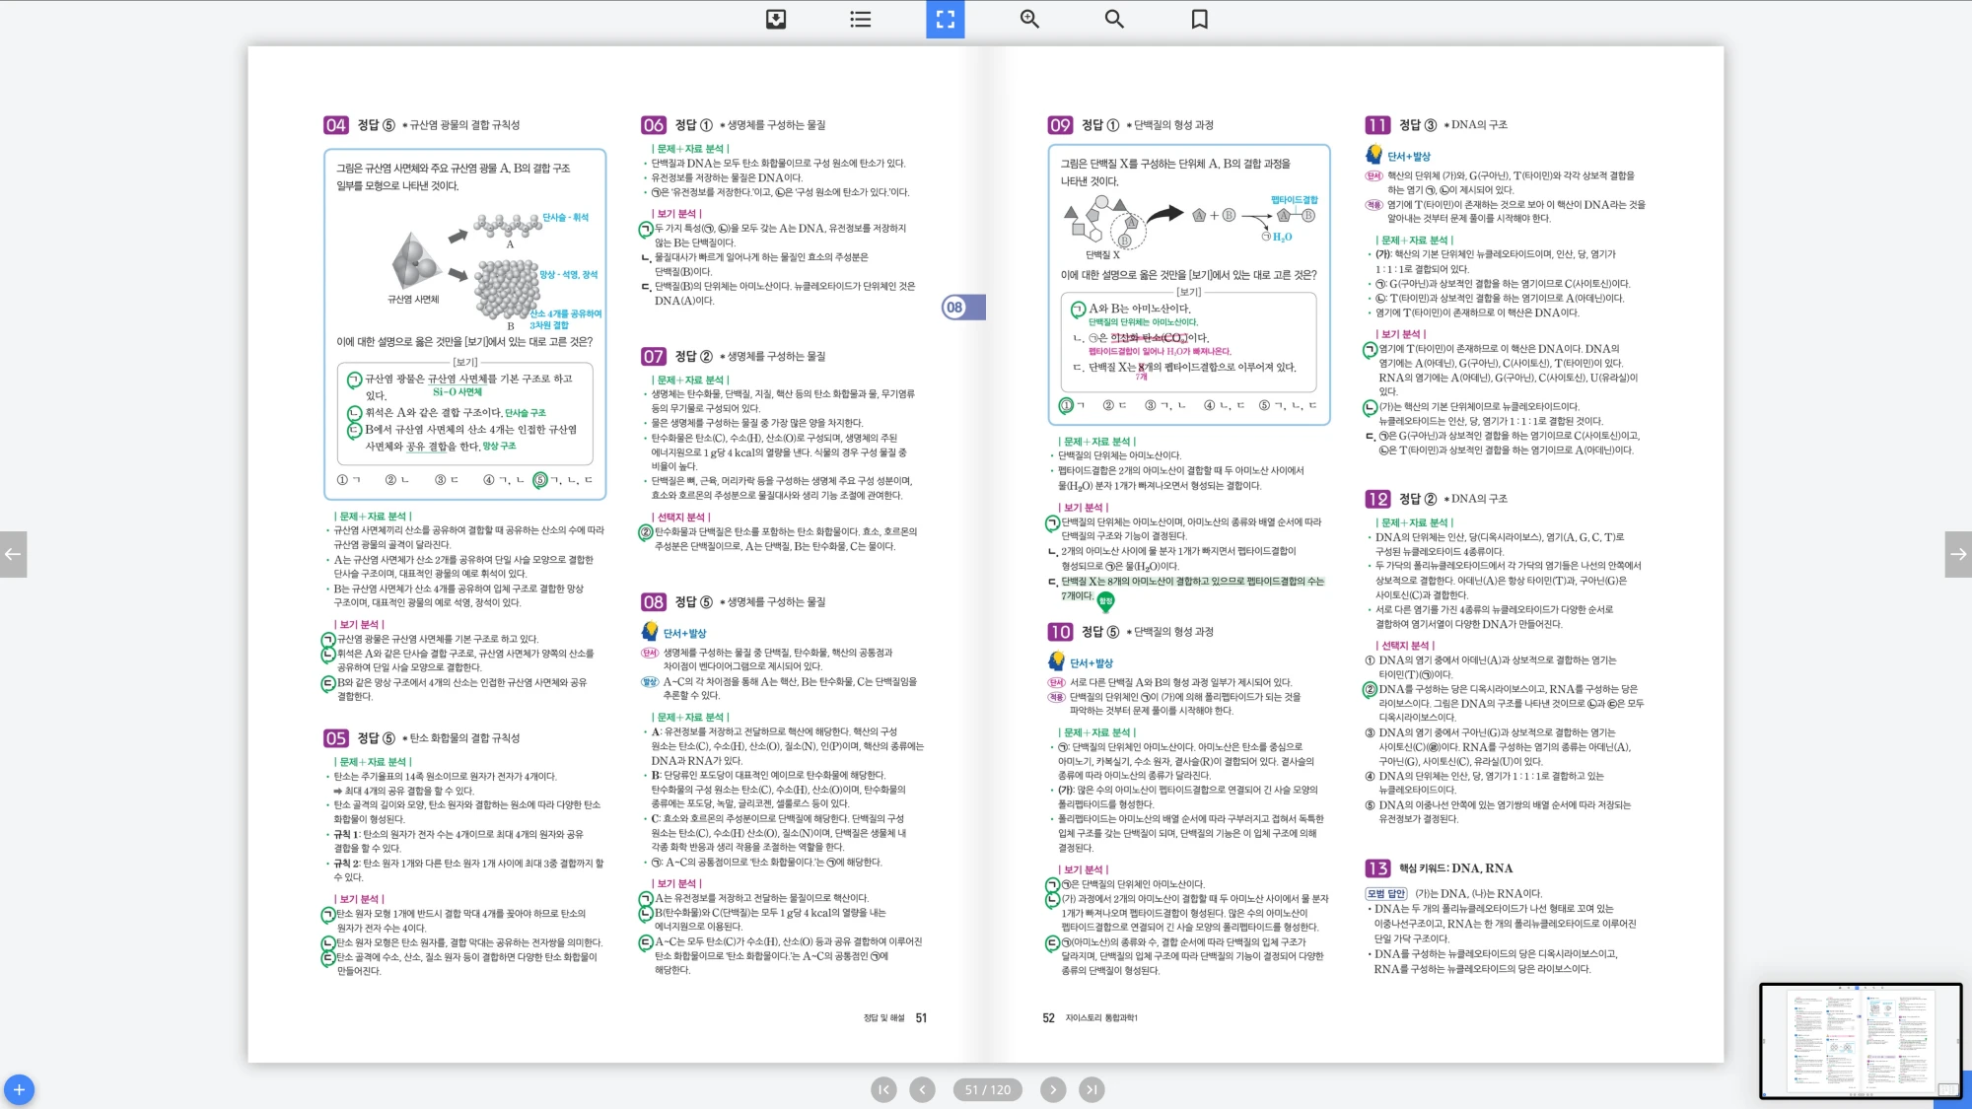
Task: Select answer option ⑤ in question 04 box
Action: (539, 480)
